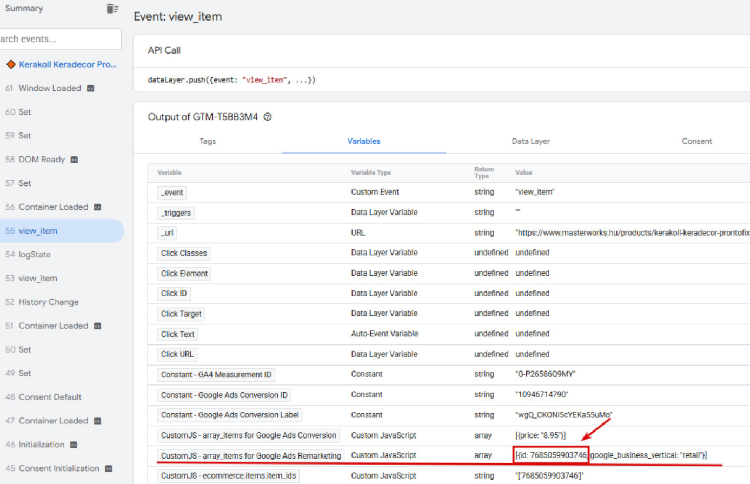Switch to the Variables tab

click(x=364, y=141)
